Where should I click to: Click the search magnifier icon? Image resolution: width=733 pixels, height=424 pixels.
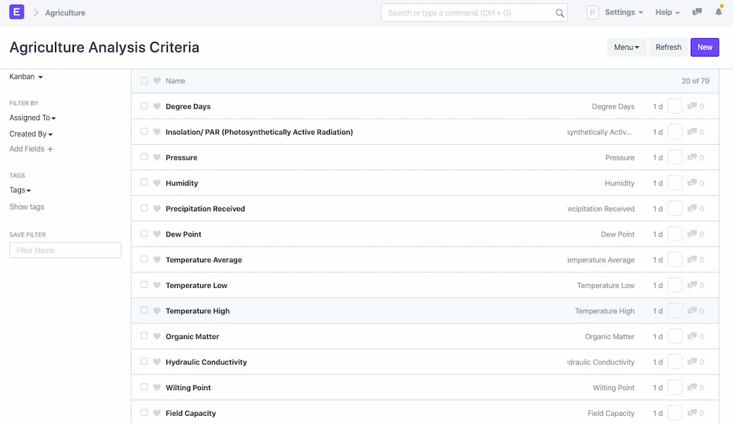(560, 13)
